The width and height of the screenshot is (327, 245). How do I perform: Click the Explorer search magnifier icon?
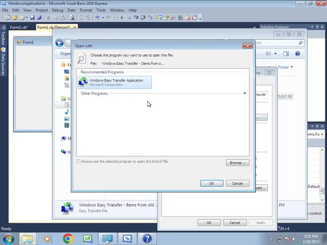300,43
